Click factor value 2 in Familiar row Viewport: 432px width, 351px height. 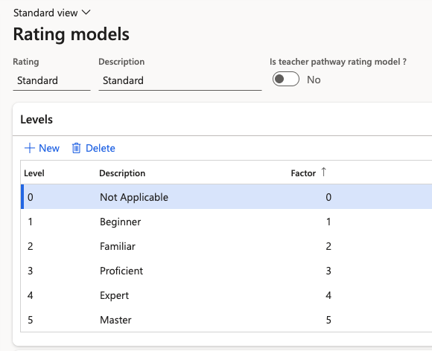click(x=328, y=246)
